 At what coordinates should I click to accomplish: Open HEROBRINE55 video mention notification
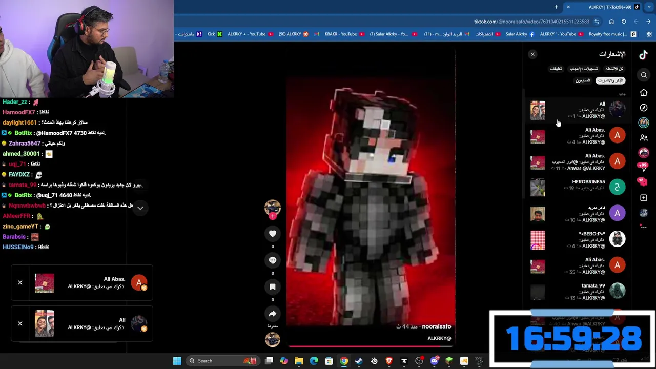(578, 188)
